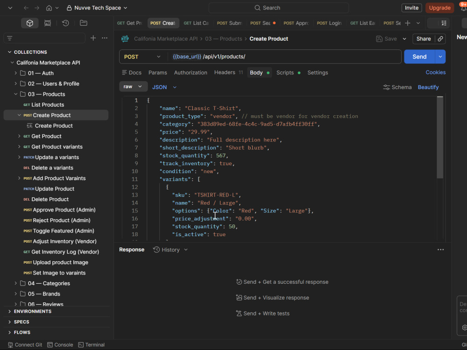
Task: Click the top Search field
Action: (x=278, y=8)
